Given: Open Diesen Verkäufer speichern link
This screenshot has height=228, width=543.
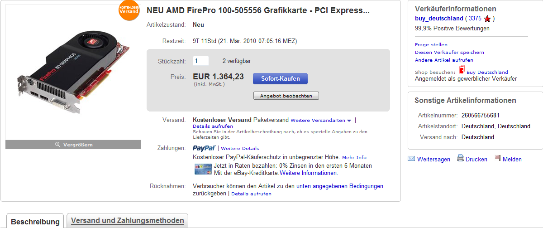Looking at the screenshot, I should (449, 52).
